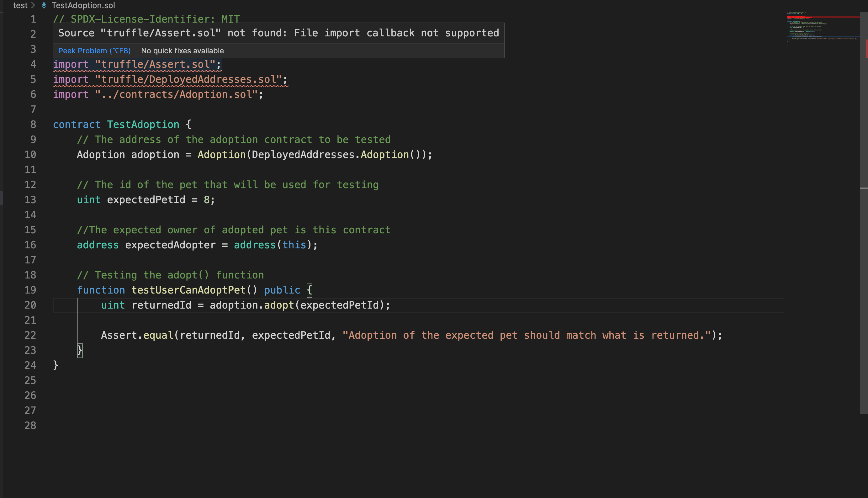Click the closing brace on line 24
868x498 pixels.
coord(56,365)
